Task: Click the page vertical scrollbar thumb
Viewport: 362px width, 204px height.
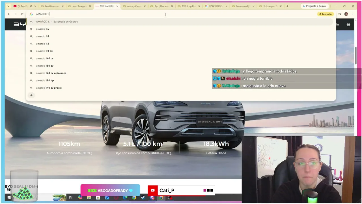Action: tap(356, 55)
